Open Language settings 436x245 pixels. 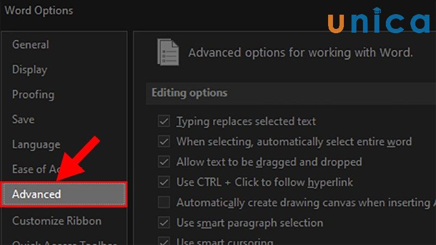pos(36,144)
